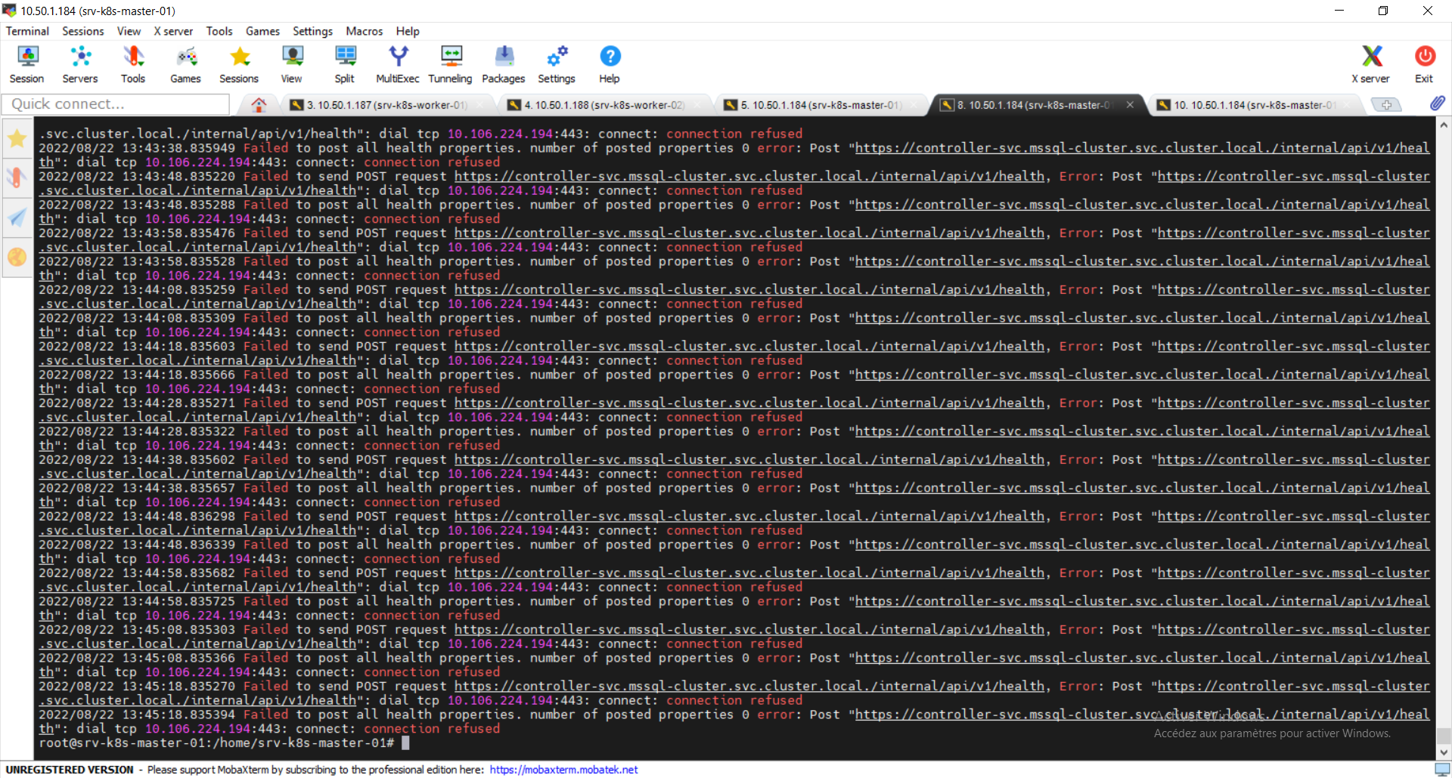Screen dimensions: 1452x778
Task: Open the mobaxterm.net link at the bottom
Action: tap(563, 770)
